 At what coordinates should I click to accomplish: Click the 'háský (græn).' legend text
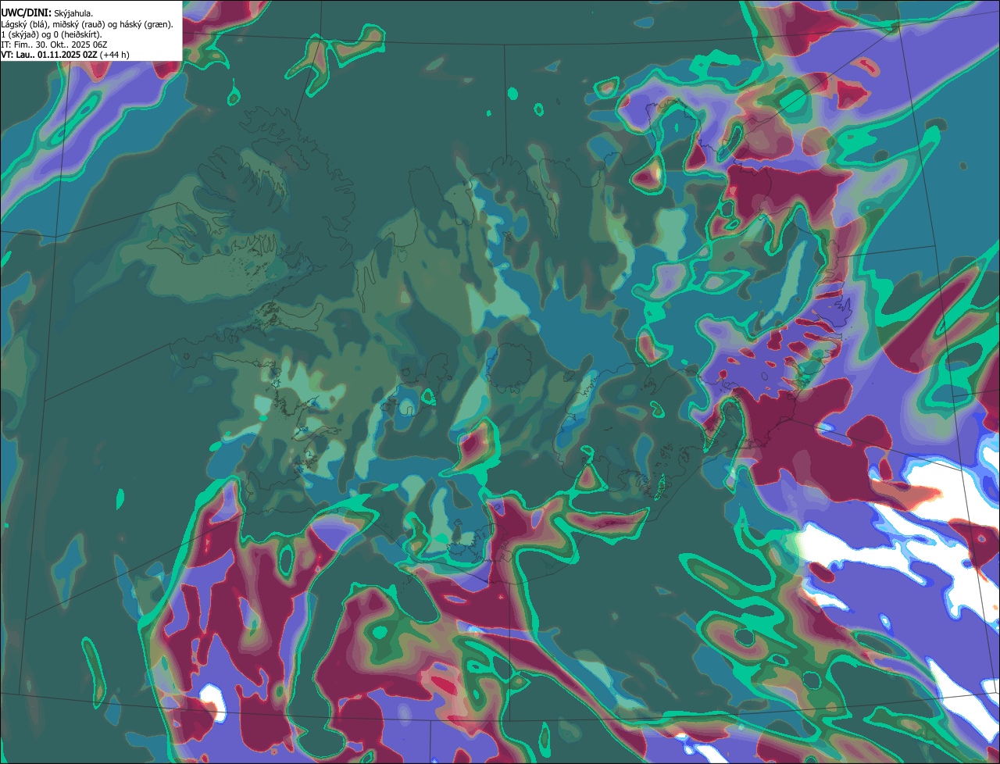click(x=146, y=24)
